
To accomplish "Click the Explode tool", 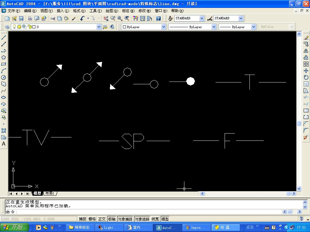I will click(306, 137).
